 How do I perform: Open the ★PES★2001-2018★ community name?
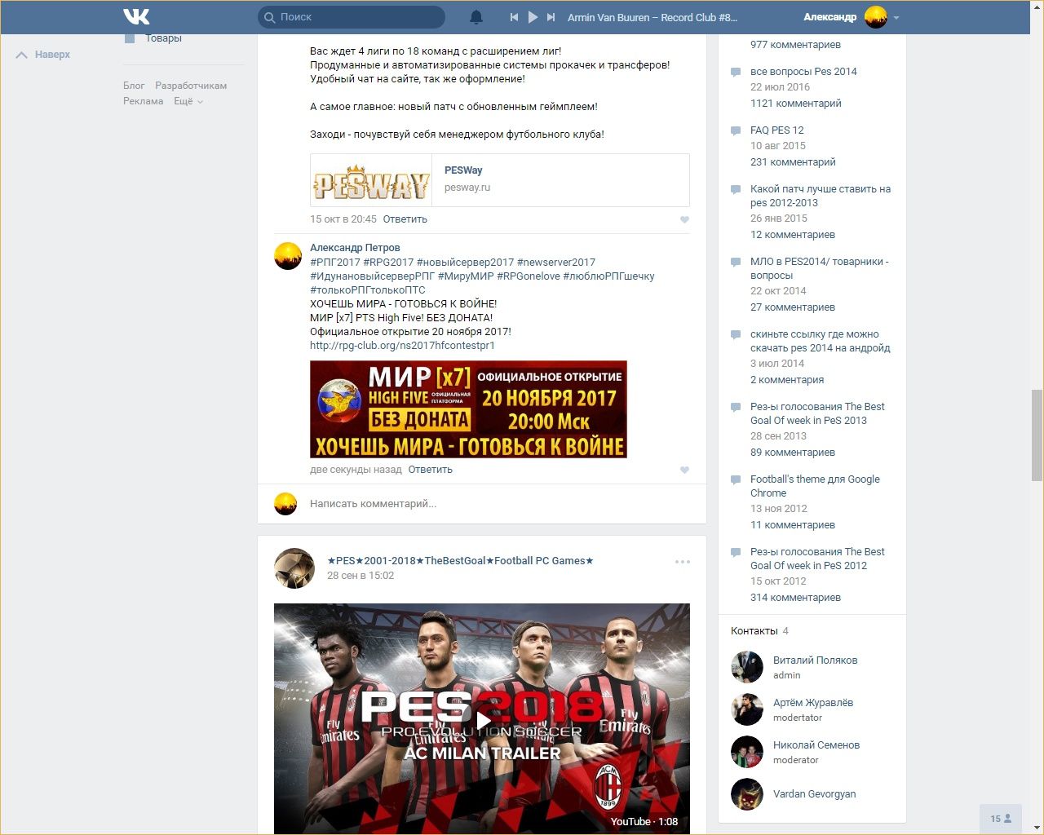(x=460, y=561)
